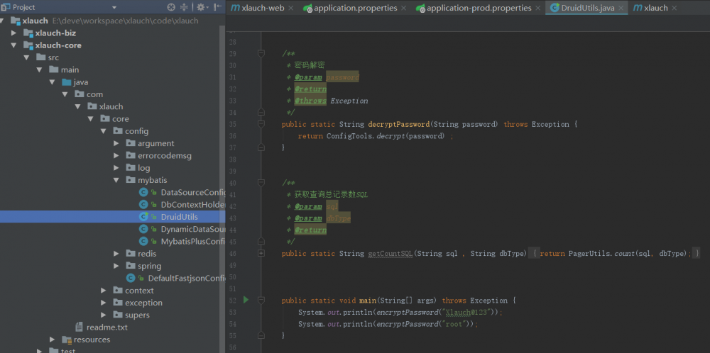
Task: Select the xlauch-biz module label
Action: tap(55, 33)
